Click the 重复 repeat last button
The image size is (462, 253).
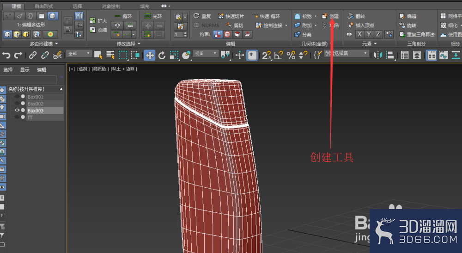(202, 16)
